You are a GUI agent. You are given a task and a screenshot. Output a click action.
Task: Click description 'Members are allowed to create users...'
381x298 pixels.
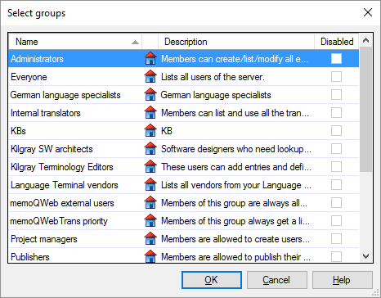235,239
